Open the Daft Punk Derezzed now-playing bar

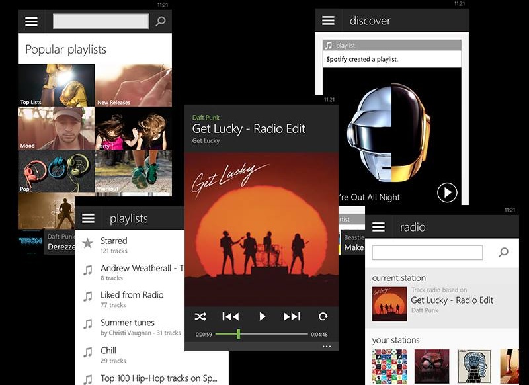[46, 241]
